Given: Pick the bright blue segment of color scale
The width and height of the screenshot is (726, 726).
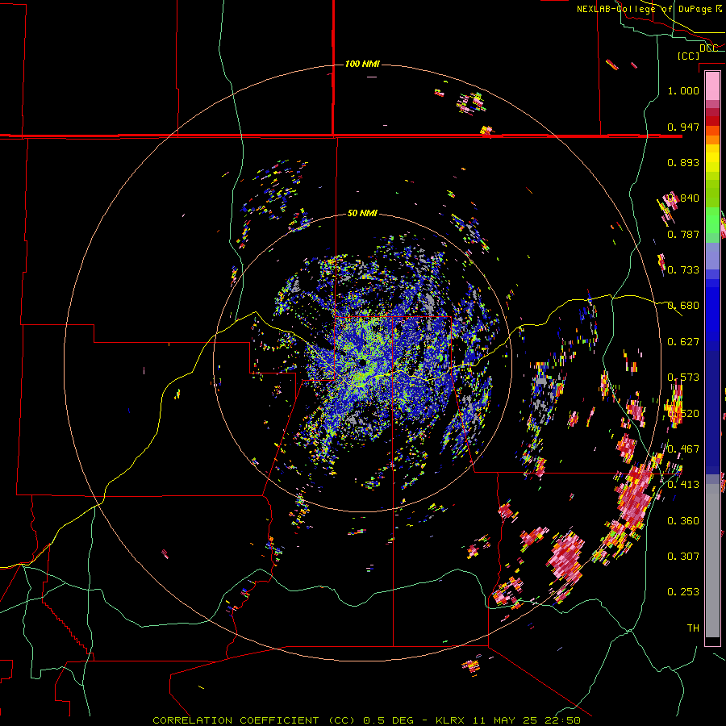Looking at the screenshot, I should [712, 315].
